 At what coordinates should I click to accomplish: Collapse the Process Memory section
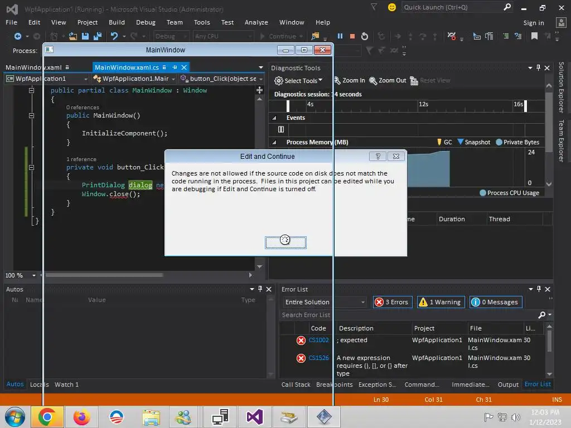point(274,142)
